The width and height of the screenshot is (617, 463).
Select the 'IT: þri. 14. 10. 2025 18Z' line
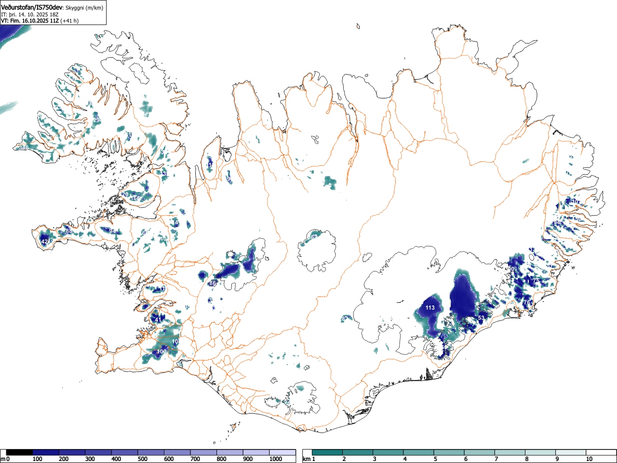point(29,14)
